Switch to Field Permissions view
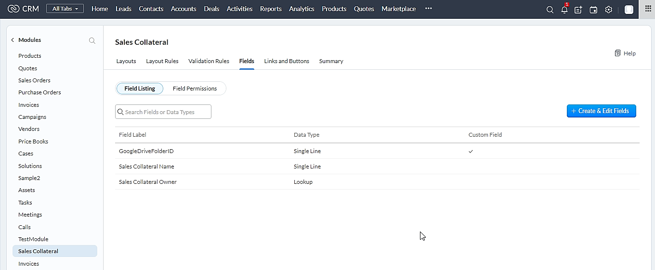Image resolution: width=655 pixels, height=270 pixels. (x=195, y=89)
